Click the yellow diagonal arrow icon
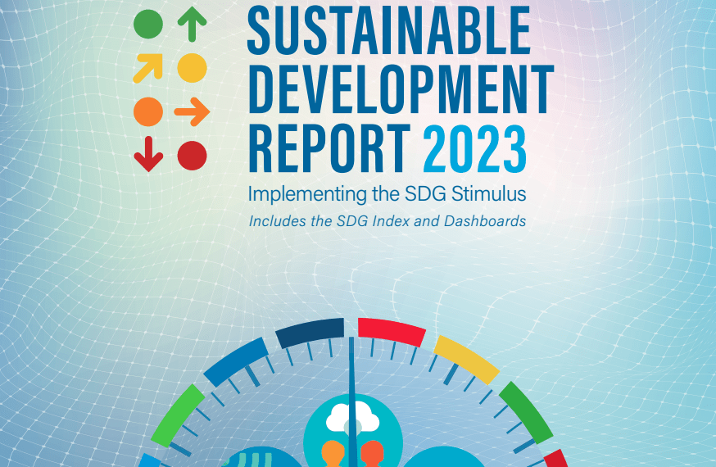Viewport: 716px width, 467px height. pos(148,68)
